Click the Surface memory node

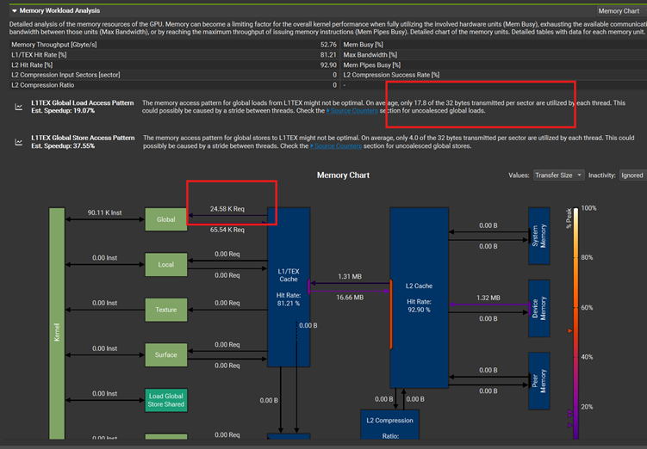166,354
